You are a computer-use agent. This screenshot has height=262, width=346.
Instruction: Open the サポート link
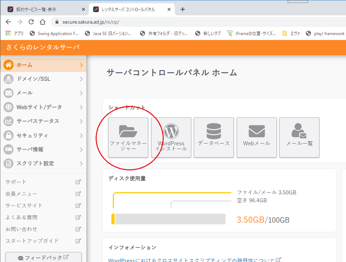coord(16,182)
